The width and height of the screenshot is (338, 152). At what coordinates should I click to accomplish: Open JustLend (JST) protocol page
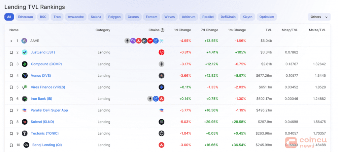pos(43,52)
